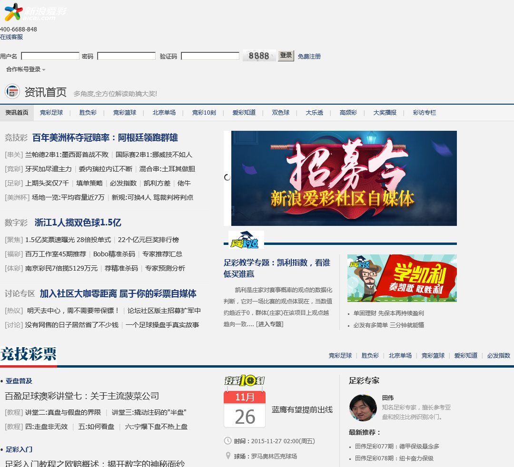514x467 pixels.
Task: Open the 田伟 expert name link
Action: [388, 398]
